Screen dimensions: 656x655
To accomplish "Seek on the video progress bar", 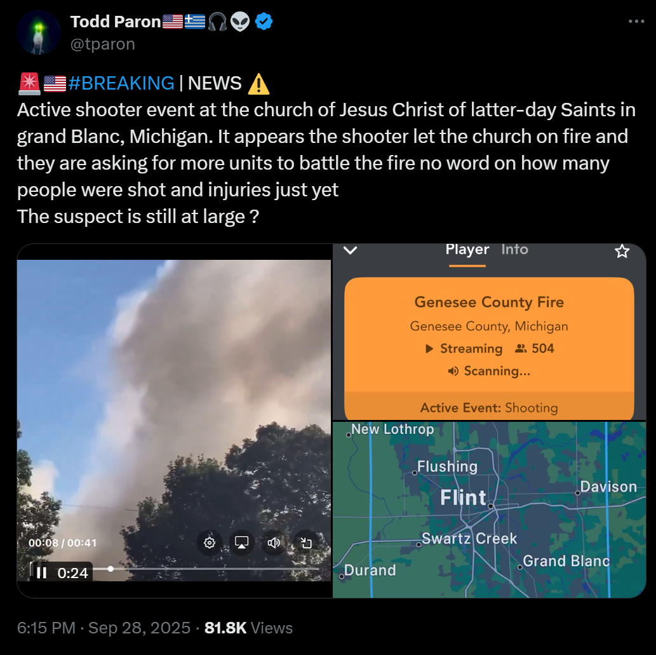I will (x=206, y=569).
